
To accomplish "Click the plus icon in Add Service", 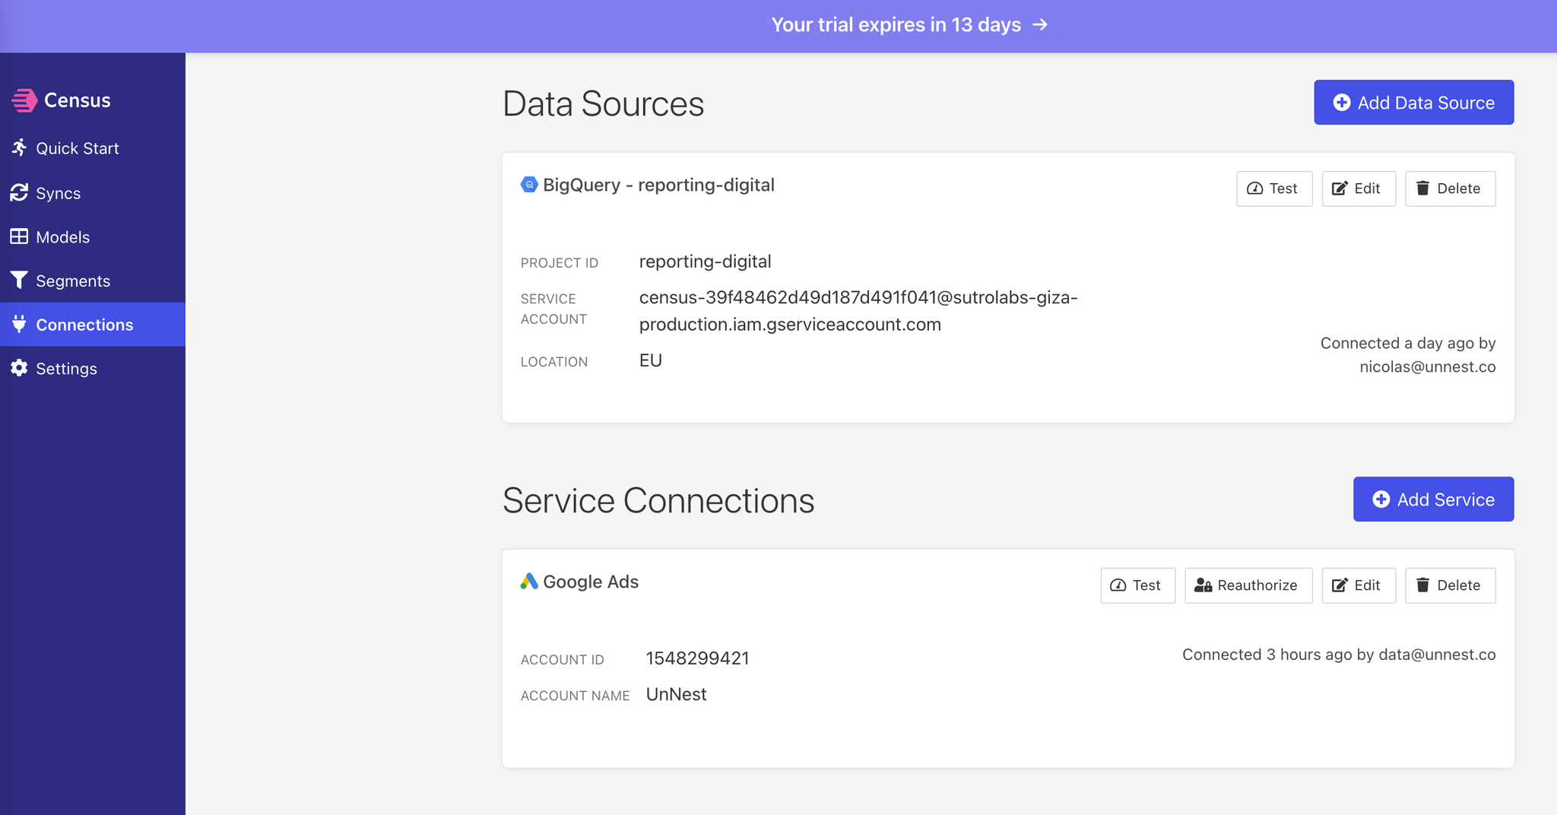I will [1381, 499].
